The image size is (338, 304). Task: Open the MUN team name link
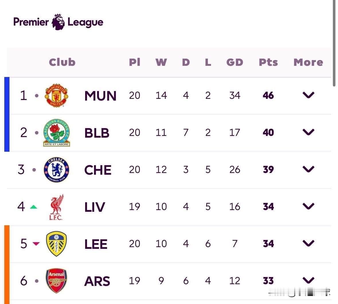(x=100, y=96)
